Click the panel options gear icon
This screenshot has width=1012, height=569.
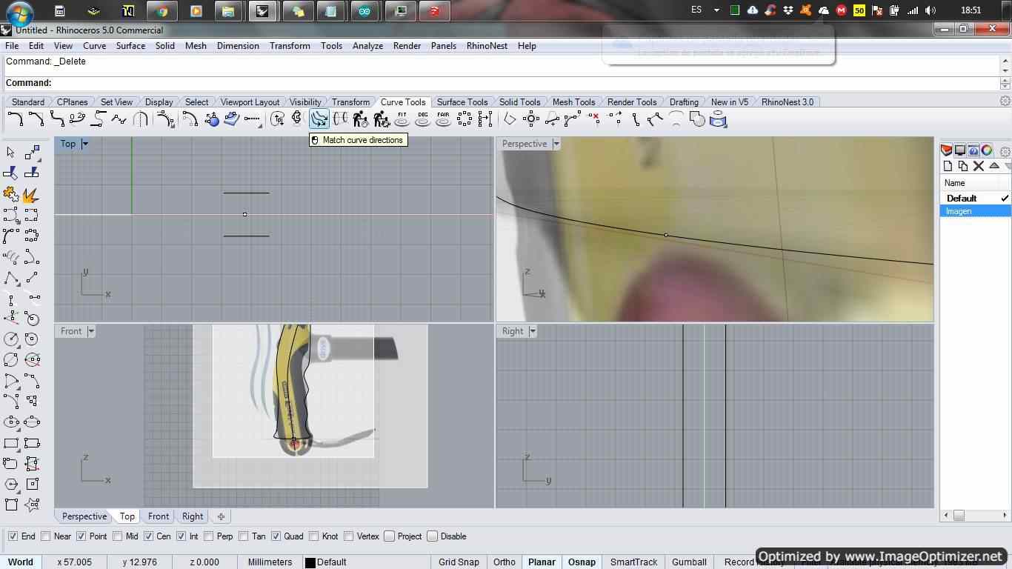[1005, 151]
